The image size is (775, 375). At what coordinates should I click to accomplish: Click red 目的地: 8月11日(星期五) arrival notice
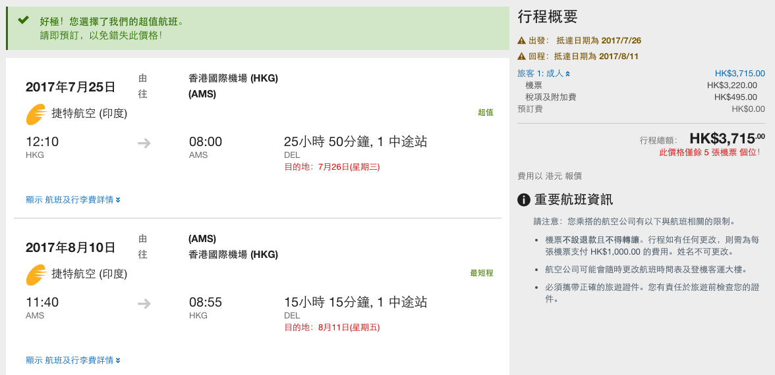332,328
